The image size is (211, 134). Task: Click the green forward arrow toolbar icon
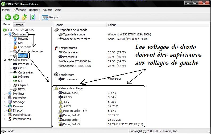click(16, 17)
